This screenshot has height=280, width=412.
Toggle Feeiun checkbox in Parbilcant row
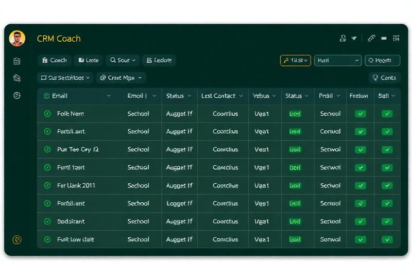[360, 203]
